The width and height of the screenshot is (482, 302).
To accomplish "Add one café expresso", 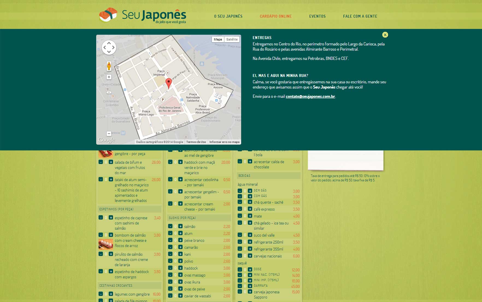I will (250, 209).
